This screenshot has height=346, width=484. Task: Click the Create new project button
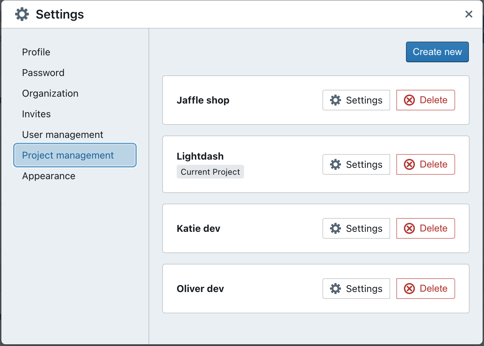tap(437, 52)
